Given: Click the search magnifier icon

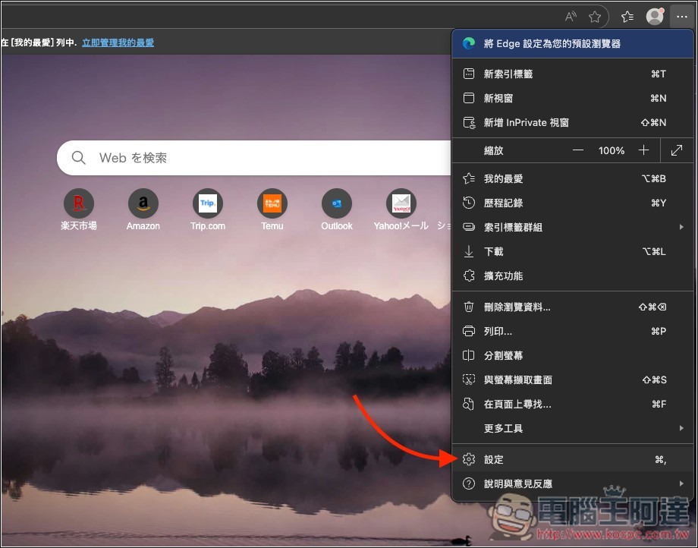Looking at the screenshot, I should point(78,158).
